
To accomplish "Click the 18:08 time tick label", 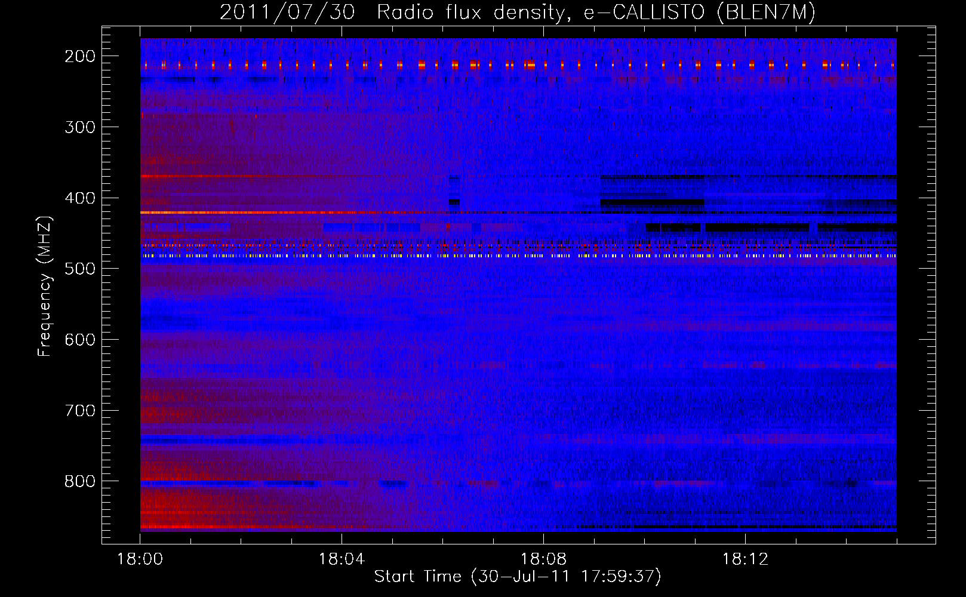I will coord(544,559).
